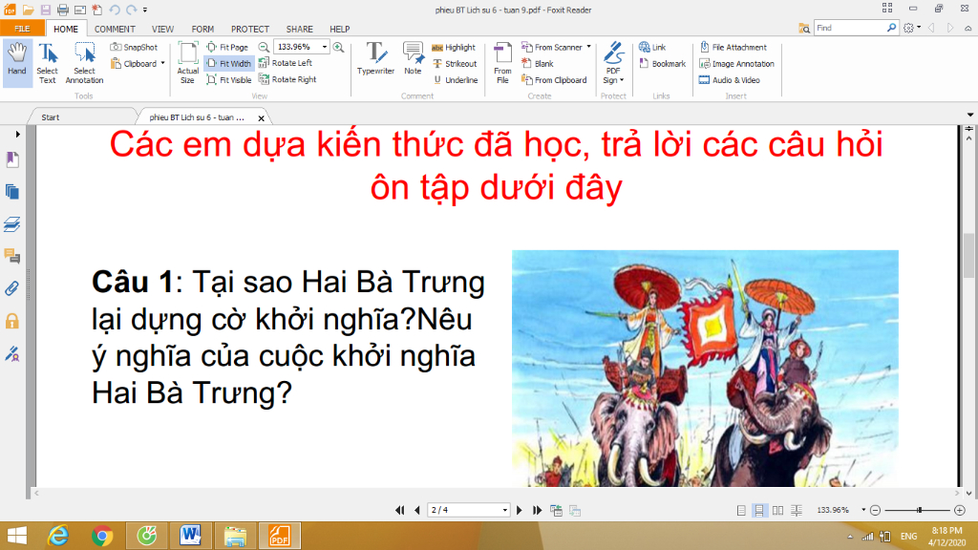Image resolution: width=978 pixels, height=550 pixels.
Task: Add a Bookmark
Action: tap(663, 64)
